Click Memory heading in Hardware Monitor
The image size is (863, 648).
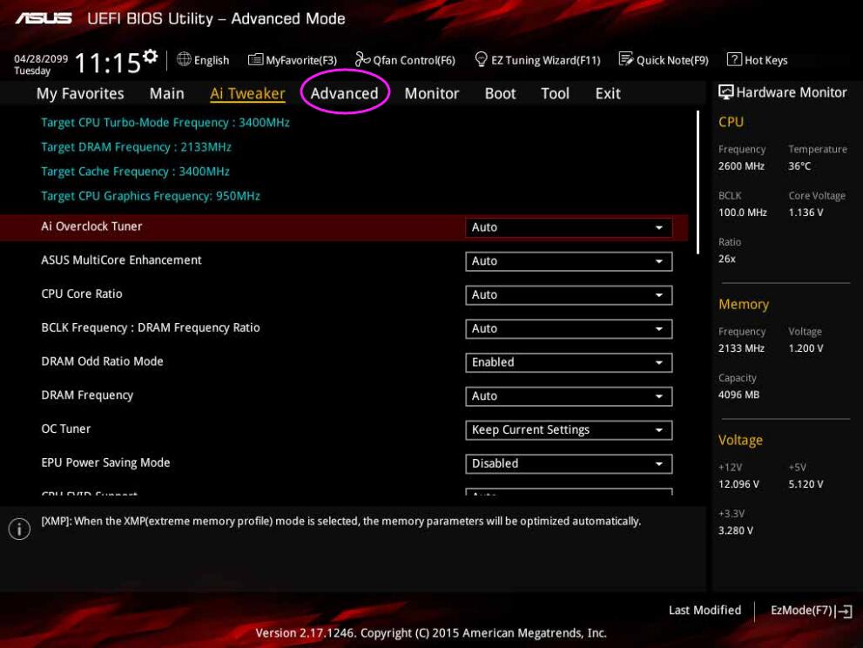(x=744, y=304)
